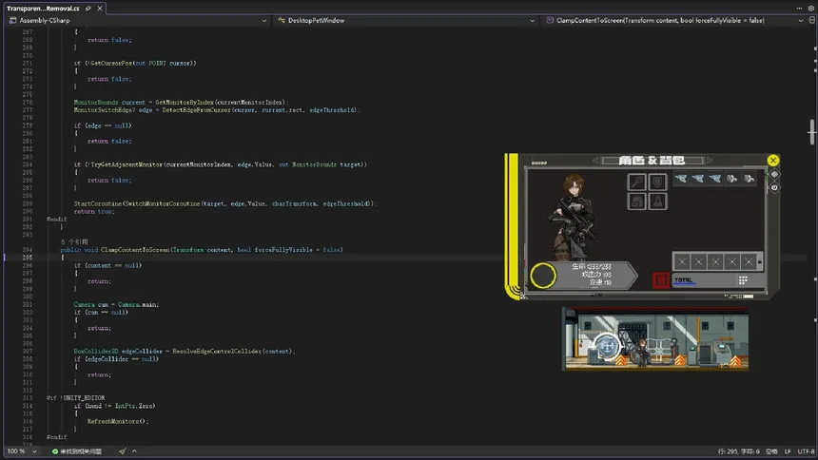Click the line 295 position indicator
Screen dimensions: 818x460
(739, 451)
